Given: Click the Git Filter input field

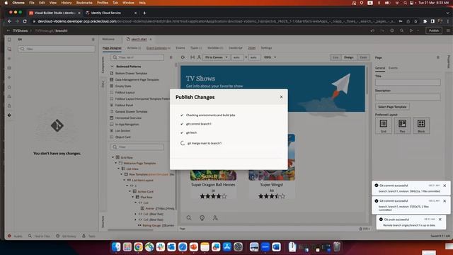Looking at the screenshot, I should 57,49.
